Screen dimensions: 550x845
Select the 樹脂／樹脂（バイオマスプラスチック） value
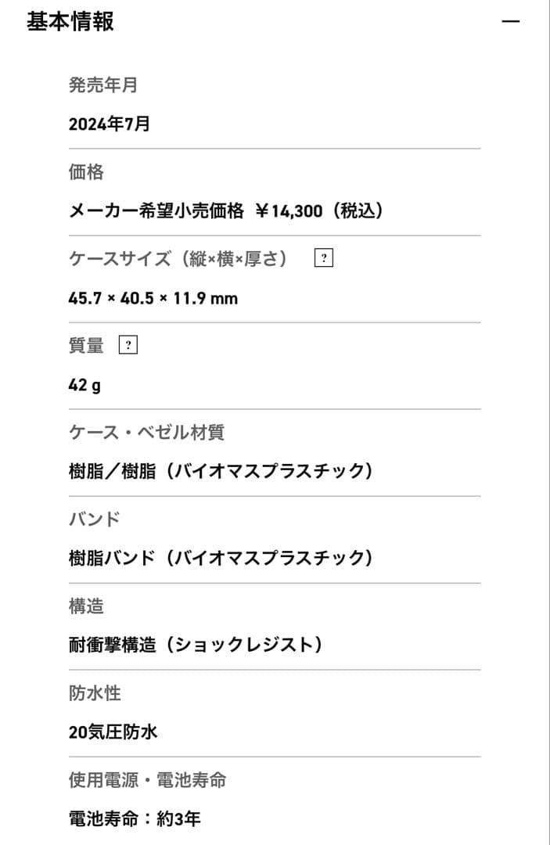pos(221,472)
